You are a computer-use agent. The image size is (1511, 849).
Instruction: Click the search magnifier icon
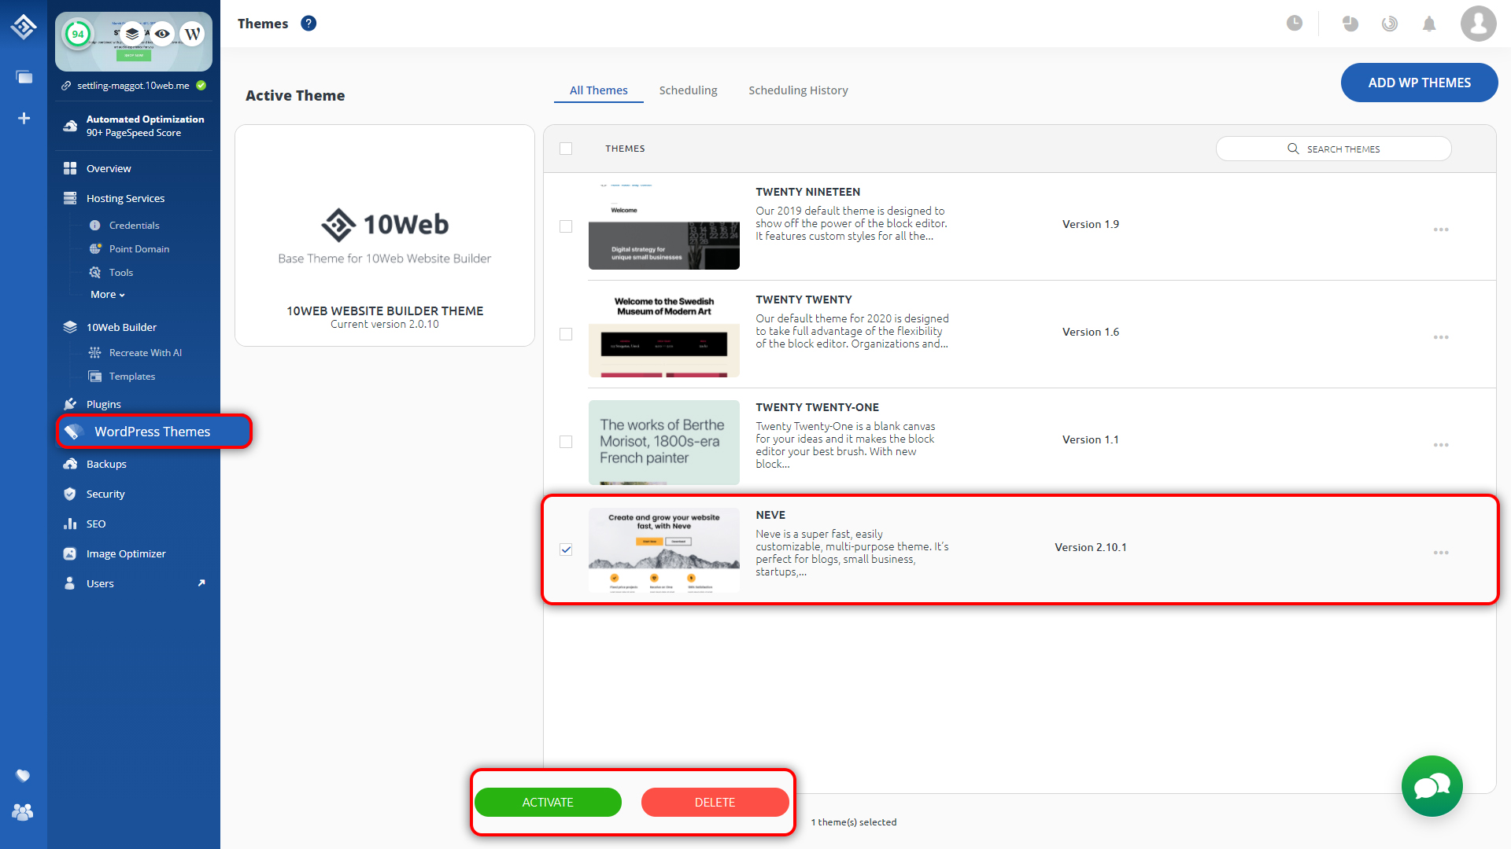click(1293, 149)
